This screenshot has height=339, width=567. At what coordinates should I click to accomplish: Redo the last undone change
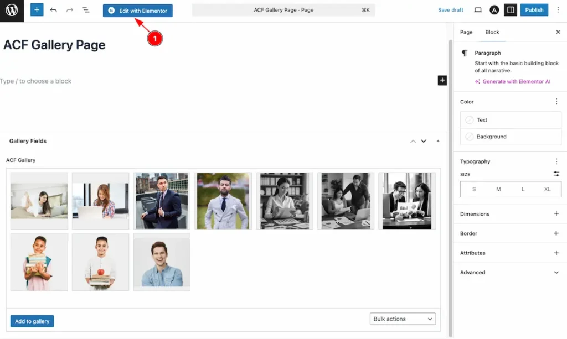click(69, 10)
